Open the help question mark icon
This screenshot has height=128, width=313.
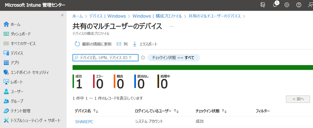coord(299,5)
